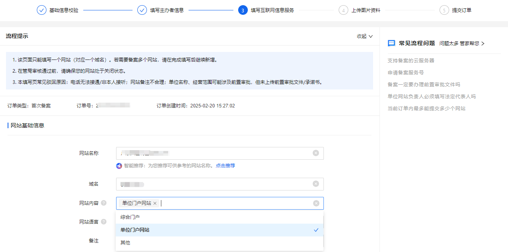508x252 pixels.
Task: Open 支持备案的云服务器 FAQ link
Action: [x=411, y=61]
